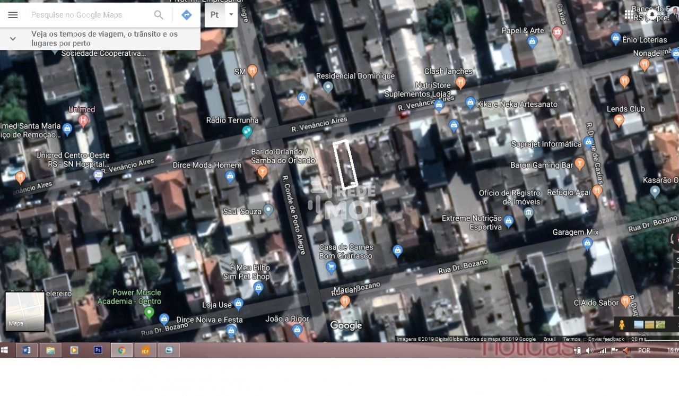Click the Lends Club pin
Viewport: 679px width, 396px height.
(x=619, y=120)
